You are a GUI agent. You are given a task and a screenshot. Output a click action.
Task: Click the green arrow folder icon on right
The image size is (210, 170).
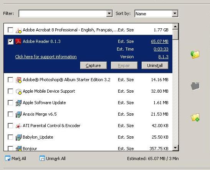tap(195, 54)
